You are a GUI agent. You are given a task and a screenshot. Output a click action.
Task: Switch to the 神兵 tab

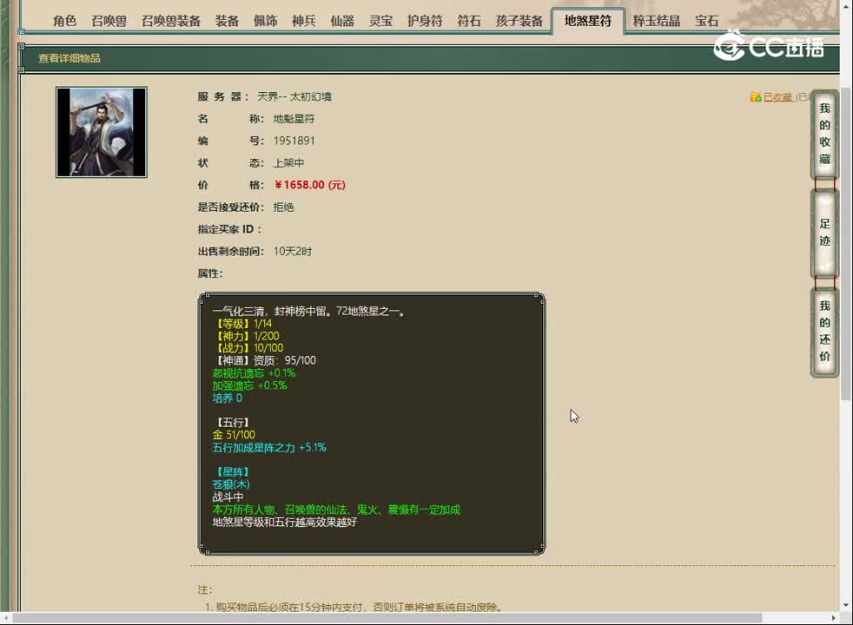[x=304, y=21]
